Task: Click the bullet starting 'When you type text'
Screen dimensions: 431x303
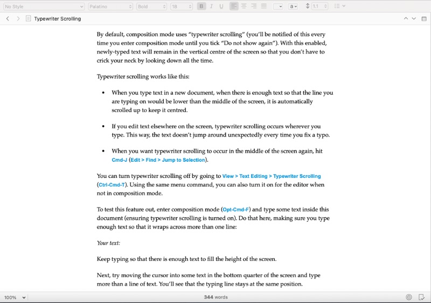Action: 223,101
